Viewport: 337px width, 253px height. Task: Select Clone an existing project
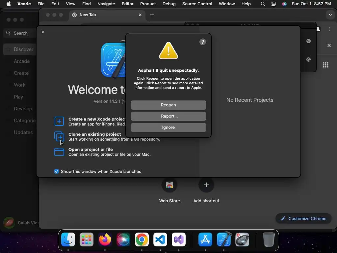[94, 134]
